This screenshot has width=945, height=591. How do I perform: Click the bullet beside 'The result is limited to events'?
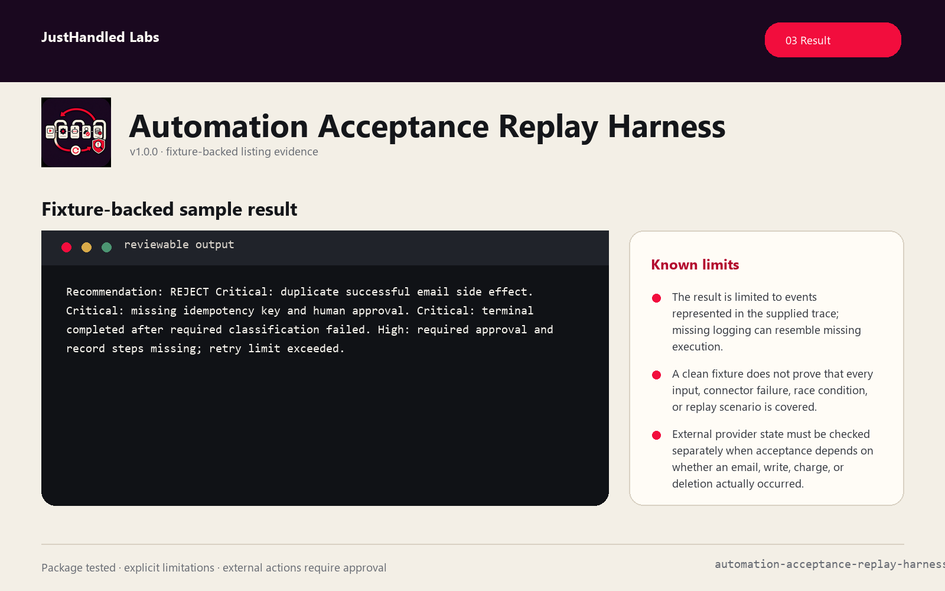coord(656,298)
